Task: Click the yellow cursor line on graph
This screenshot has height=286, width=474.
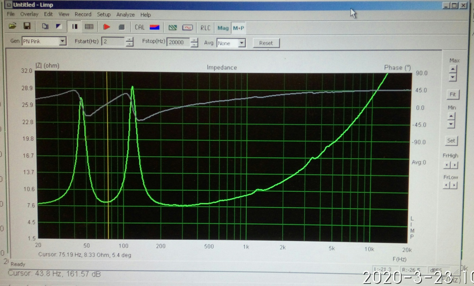Action: point(107,156)
